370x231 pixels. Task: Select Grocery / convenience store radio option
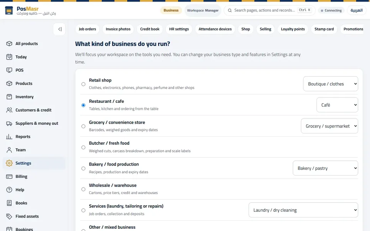click(83, 126)
